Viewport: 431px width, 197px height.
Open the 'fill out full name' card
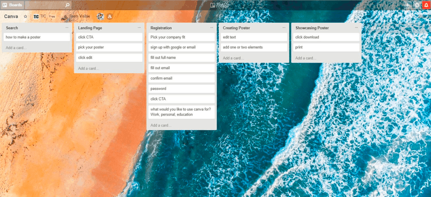[x=182, y=58]
